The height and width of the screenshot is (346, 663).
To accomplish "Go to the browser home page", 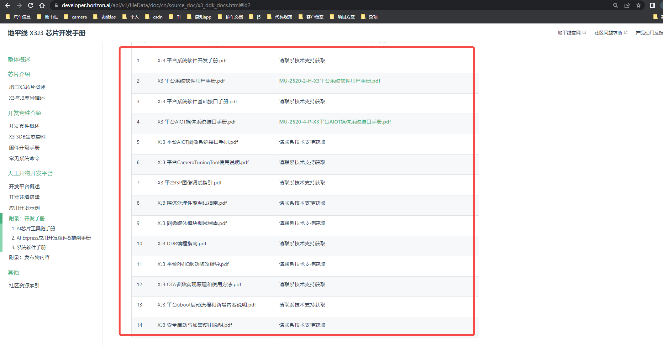I will [x=42, y=5].
